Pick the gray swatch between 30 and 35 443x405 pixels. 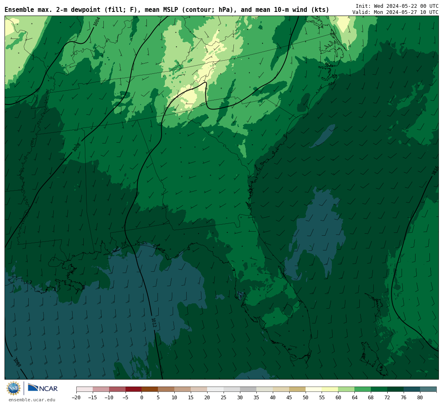(x=248, y=389)
